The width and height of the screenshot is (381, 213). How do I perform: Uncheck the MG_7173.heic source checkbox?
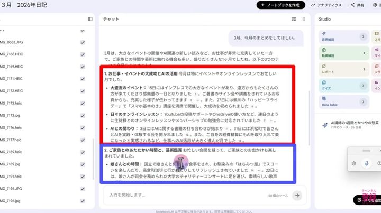(x=83, y=103)
